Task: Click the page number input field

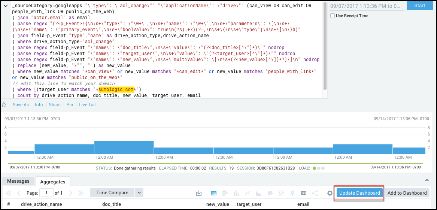Action: point(46,193)
